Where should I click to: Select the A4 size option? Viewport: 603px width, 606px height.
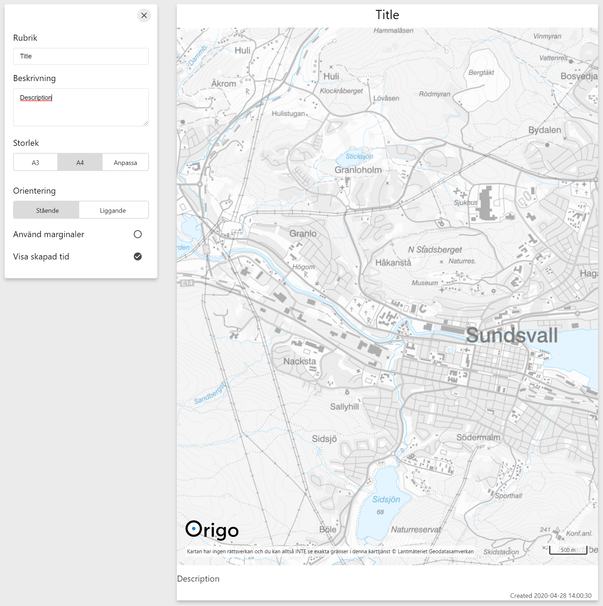click(x=80, y=162)
